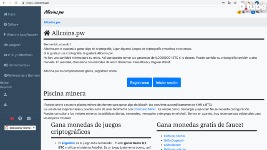The image size is (267, 150).
Task: Click the Depósito sidebar link
Action: (x=6, y=87)
